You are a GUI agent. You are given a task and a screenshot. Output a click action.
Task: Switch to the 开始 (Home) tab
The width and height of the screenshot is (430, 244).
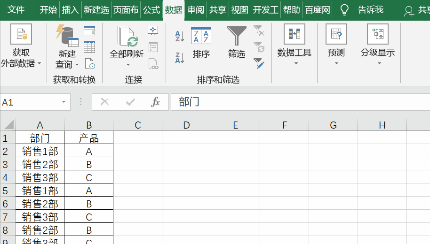pyautogui.click(x=48, y=10)
